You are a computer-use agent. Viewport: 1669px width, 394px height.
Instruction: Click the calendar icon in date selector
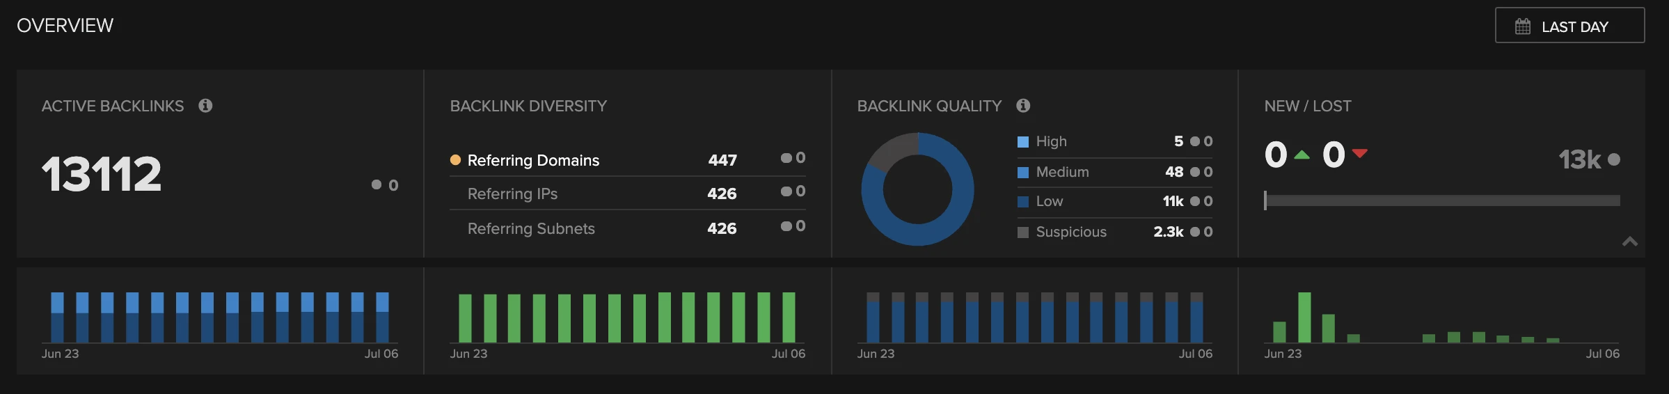click(1523, 26)
